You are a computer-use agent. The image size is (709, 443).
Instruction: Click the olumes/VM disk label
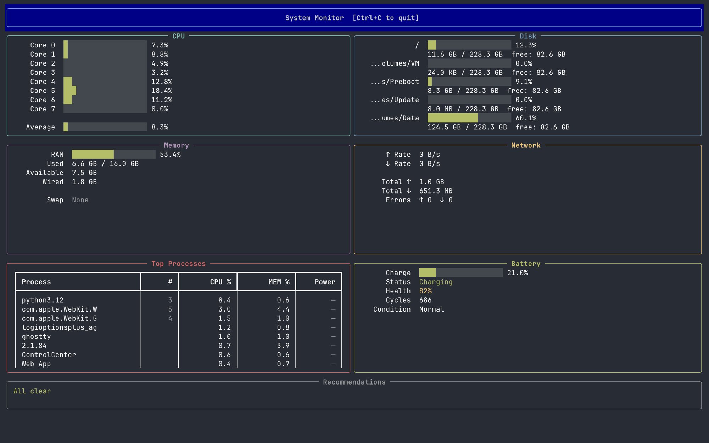pos(395,63)
